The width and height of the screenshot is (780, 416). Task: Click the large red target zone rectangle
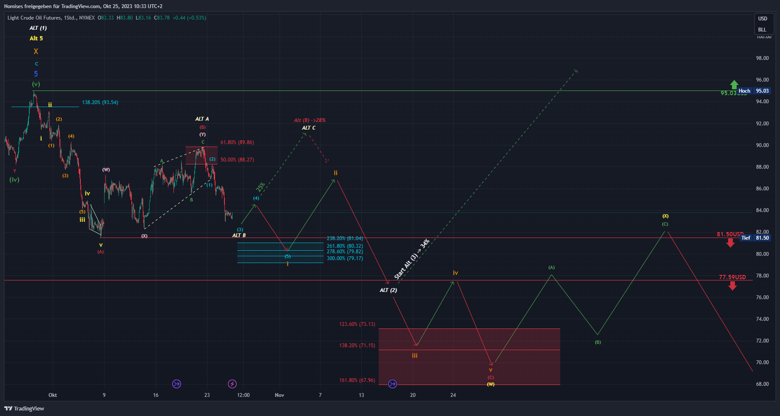469,357
